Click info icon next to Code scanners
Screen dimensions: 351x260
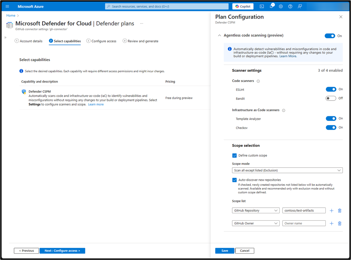258,81
